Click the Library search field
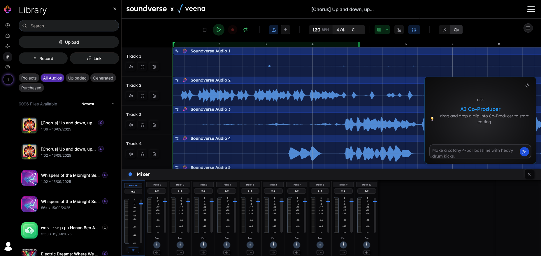 pyautogui.click(x=69, y=26)
